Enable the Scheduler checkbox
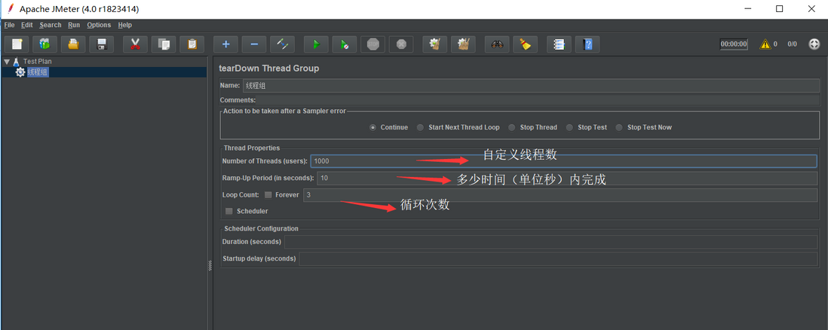 coord(229,211)
